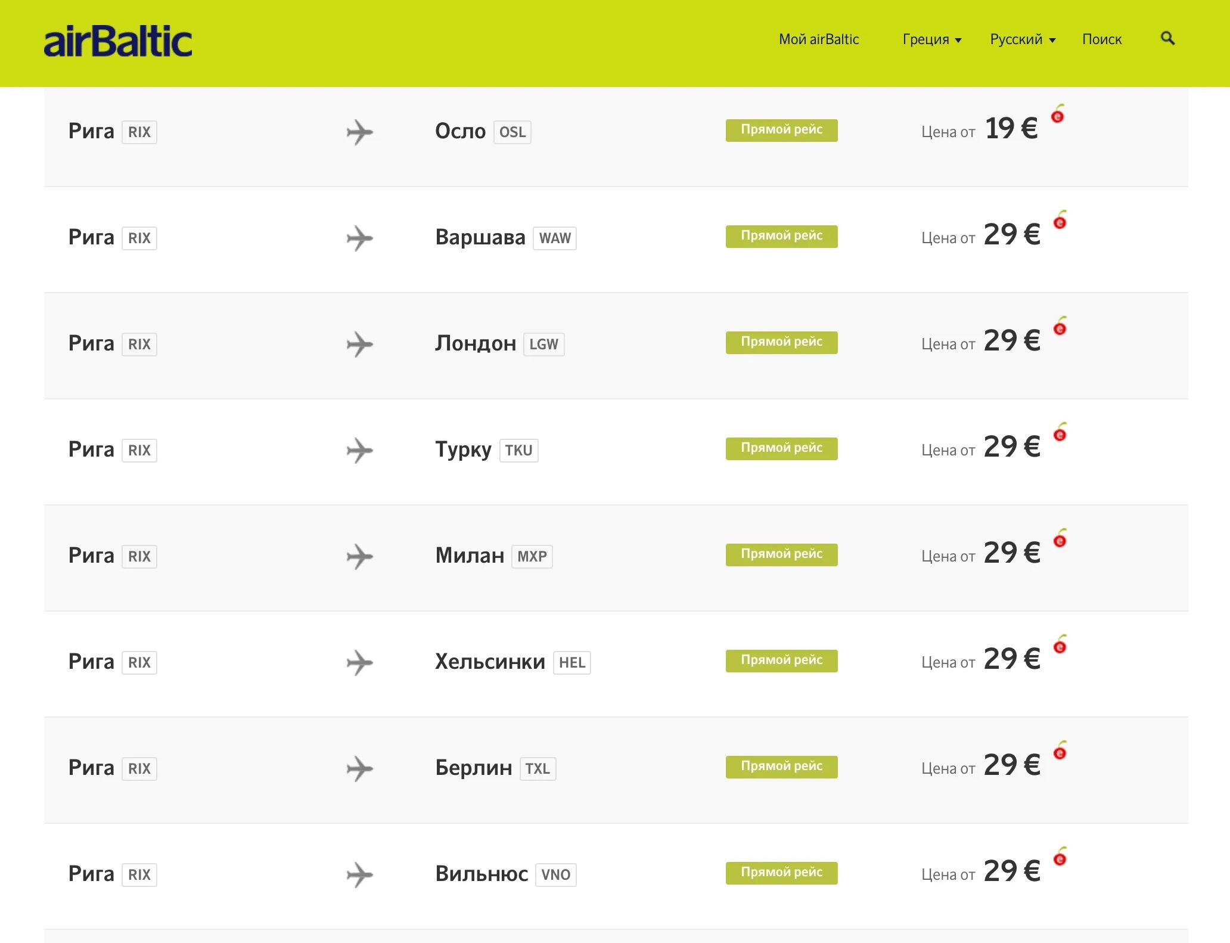Click the cherry icon on Warsaw fare
This screenshot has height=943, width=1230.
coord(1060,221)
